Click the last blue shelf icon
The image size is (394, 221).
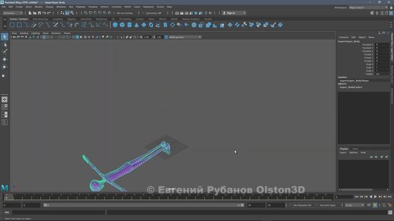tap(281, 25)
